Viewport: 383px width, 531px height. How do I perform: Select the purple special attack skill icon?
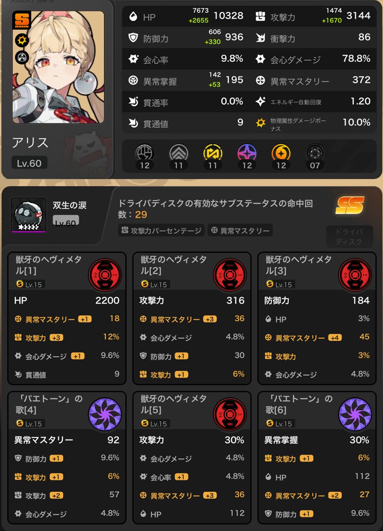(247, 153)
